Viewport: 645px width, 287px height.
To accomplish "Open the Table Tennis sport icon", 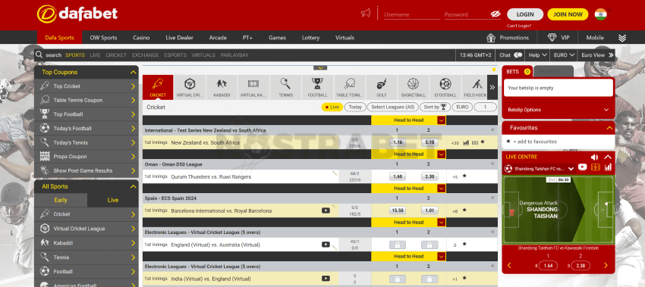I will (x=349, y=87).
